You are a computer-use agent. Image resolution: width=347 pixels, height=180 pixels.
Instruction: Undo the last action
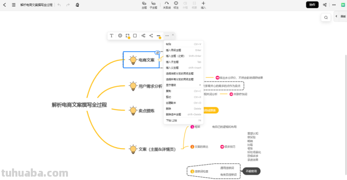pyautogui.click(x=59, y=5)
